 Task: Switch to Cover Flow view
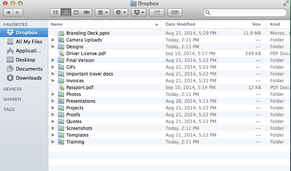click(x=86, y=12)
